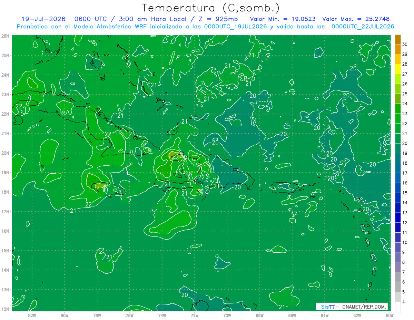The height and width of the screenshot is (320, 414).
Task: Click "Valor Max. = 25.2748" value
Action: tap(355, 19)
